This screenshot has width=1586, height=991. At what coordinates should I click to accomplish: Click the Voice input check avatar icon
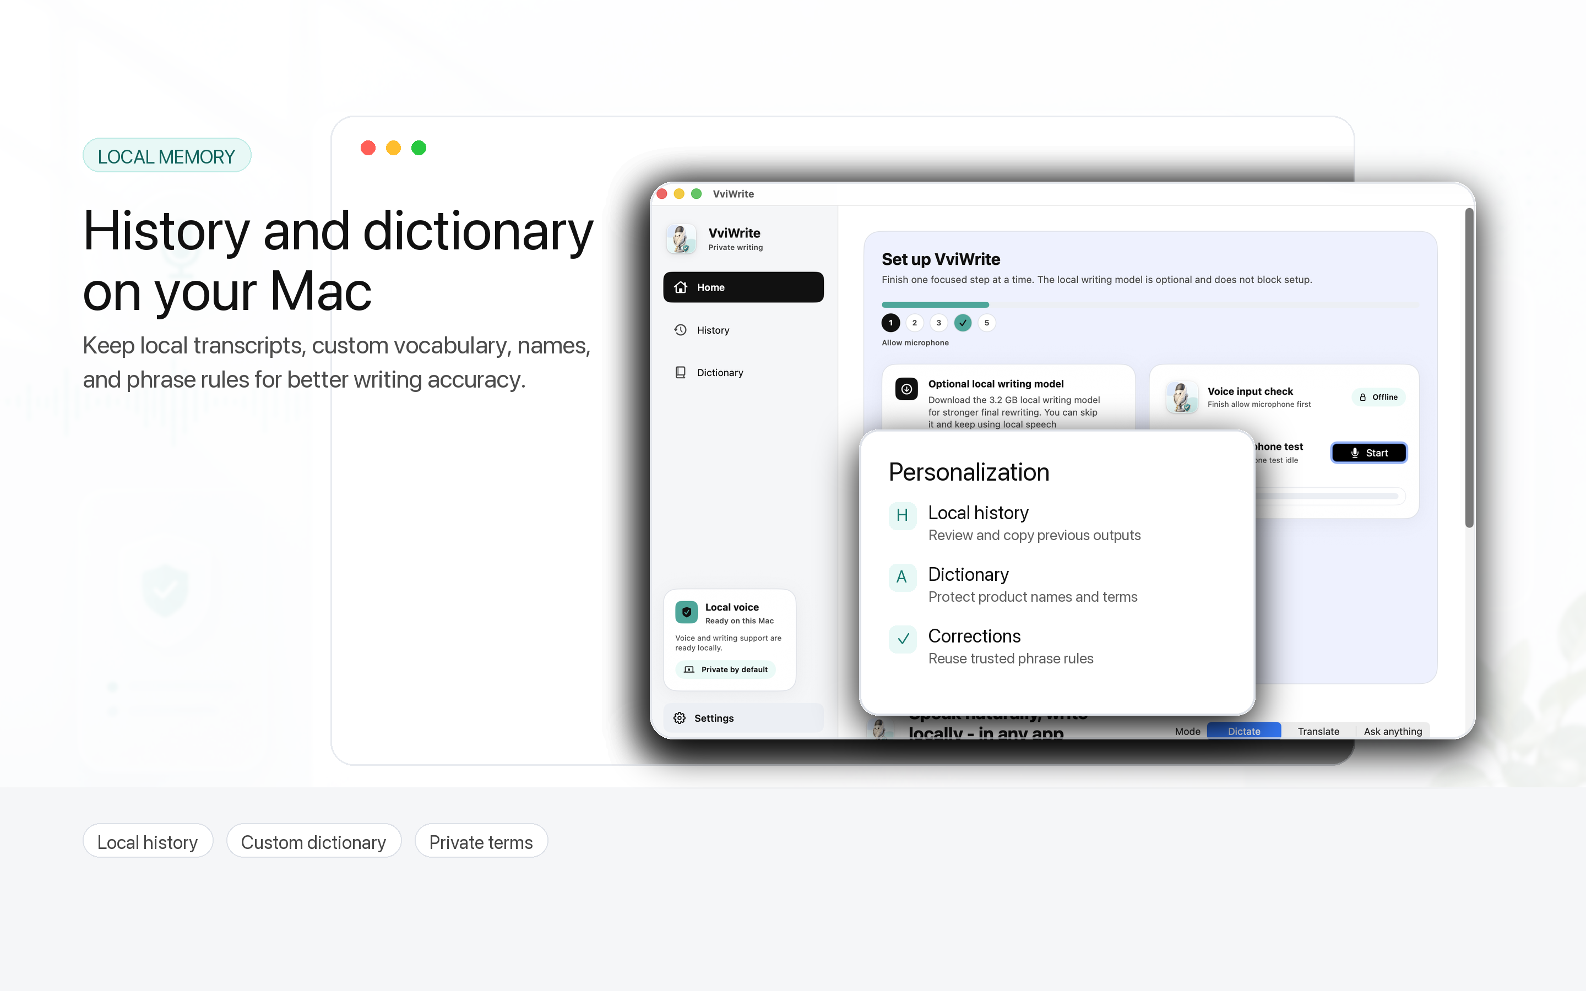1182,397
